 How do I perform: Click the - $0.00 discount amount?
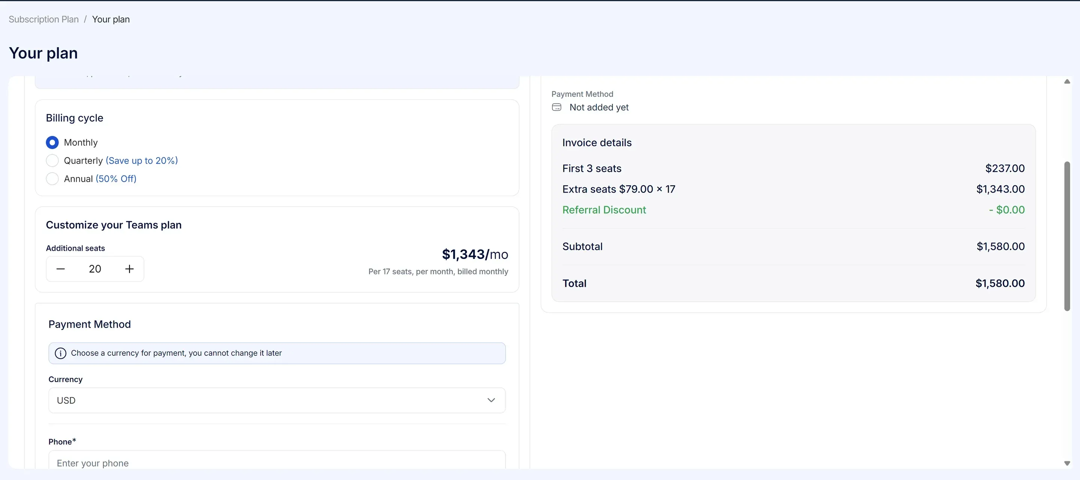click(x=1006, y=210)
